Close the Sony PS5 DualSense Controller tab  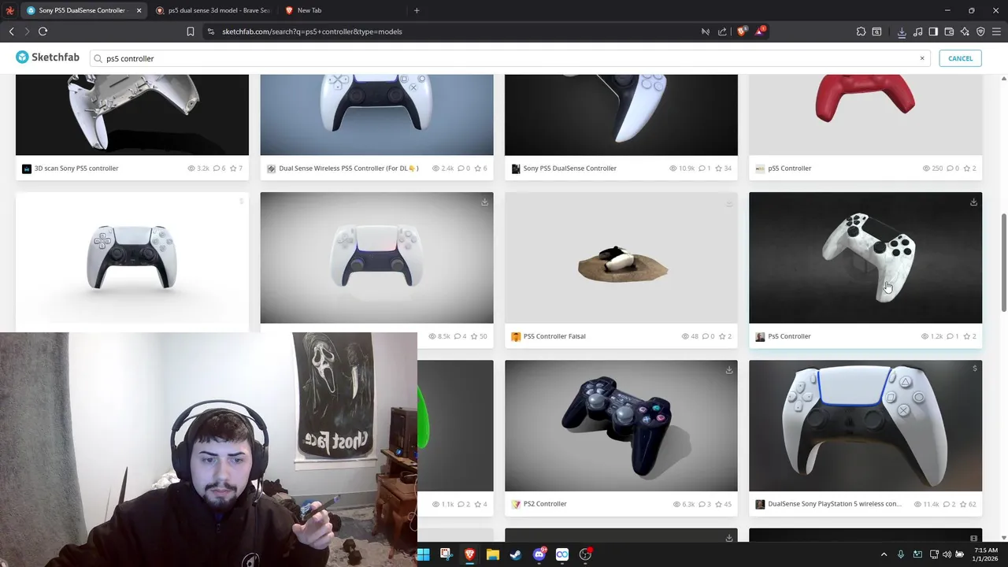point(139,10)
